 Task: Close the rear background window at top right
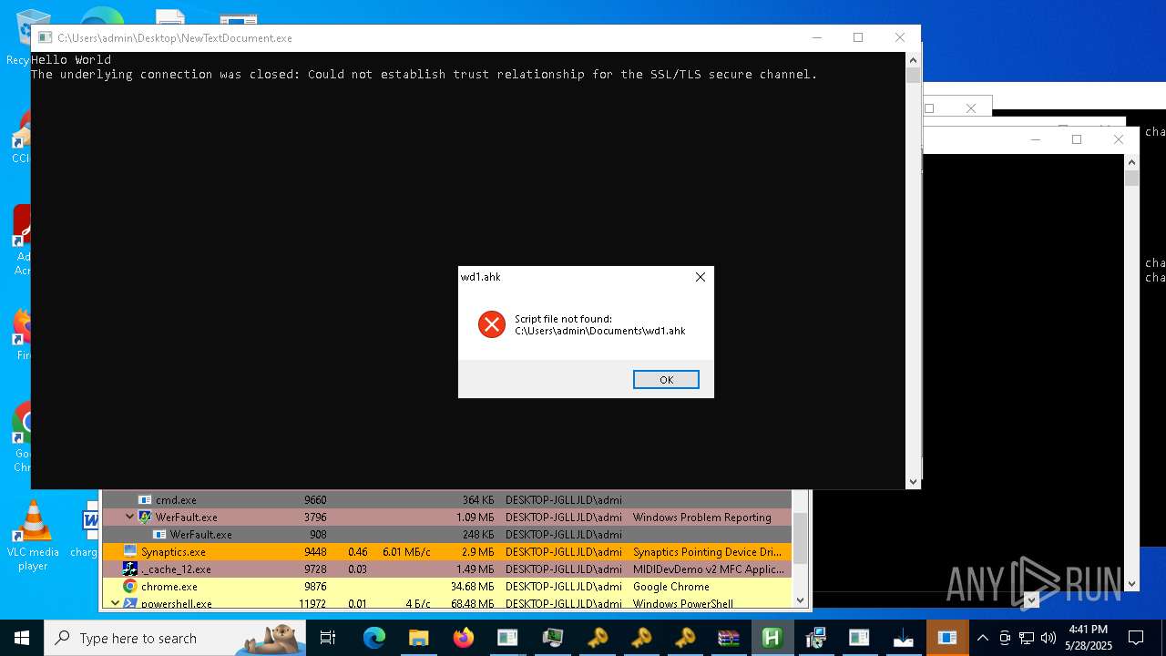pyautogui.click(x=971, y=108)
